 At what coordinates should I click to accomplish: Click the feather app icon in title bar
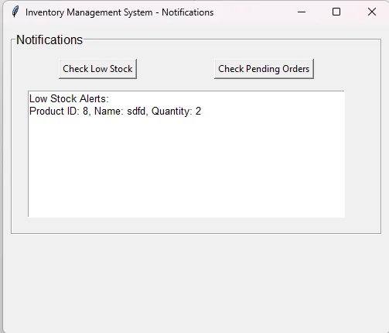15,12
